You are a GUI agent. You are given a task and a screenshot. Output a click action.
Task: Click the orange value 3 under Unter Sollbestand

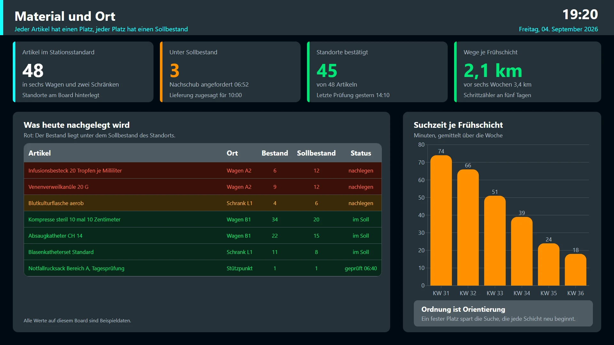click(175, 70)
